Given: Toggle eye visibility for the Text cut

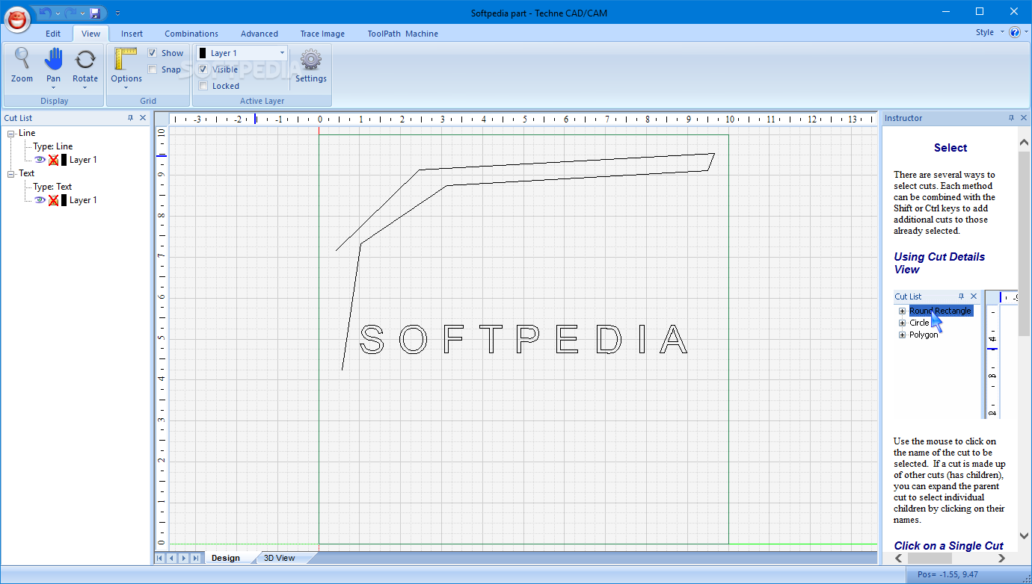Looking at the screenshot, I should tap(40, 199).
